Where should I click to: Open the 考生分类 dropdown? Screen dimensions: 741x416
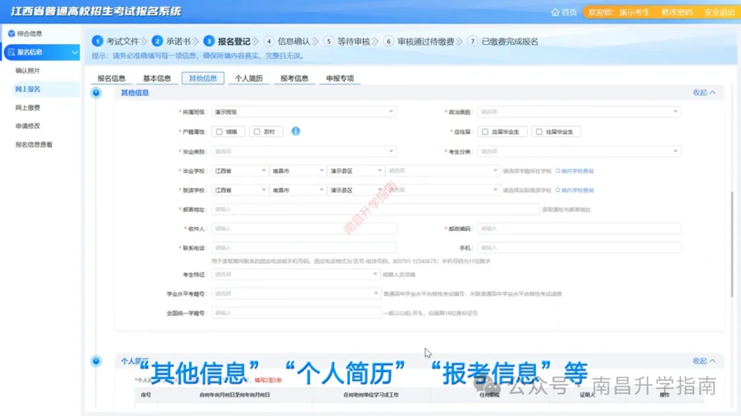tap(579, 151)
